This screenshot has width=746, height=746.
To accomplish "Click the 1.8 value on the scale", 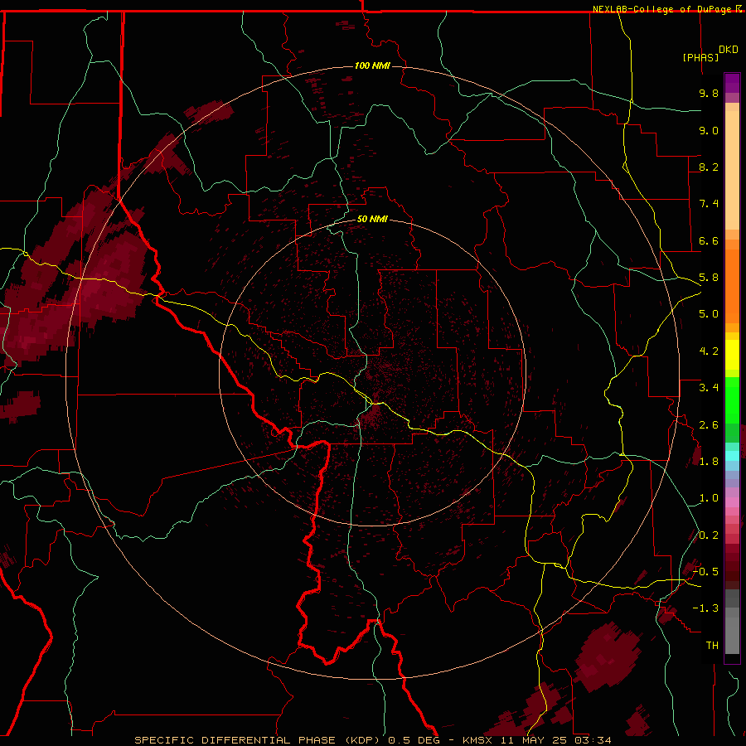I will [709, 462].
